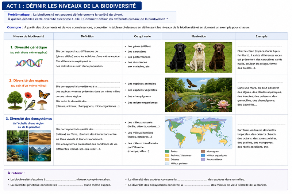Click the 'Les milieux transformés par l'Homme' bullet
The image size is (292, 194).
142,147
